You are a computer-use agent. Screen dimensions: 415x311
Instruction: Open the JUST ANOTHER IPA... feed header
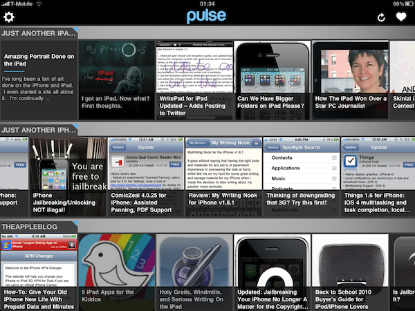[x=39, y=33]
